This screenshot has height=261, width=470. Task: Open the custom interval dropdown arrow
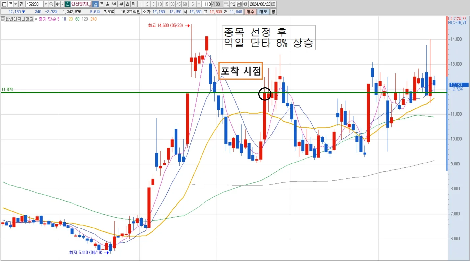(x=199, y=4)
